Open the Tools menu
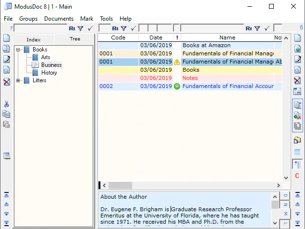Image resolution: width=305 pixels, height=229 pixels. (107, 19)
